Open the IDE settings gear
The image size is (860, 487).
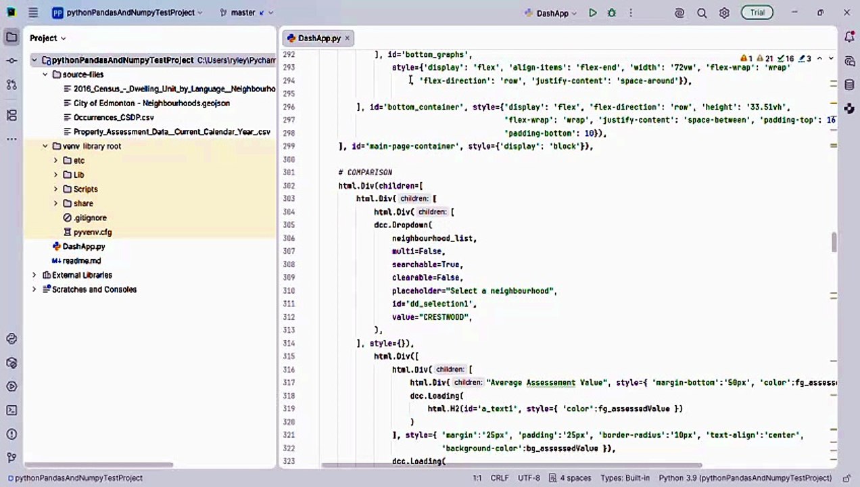point(724,13)
